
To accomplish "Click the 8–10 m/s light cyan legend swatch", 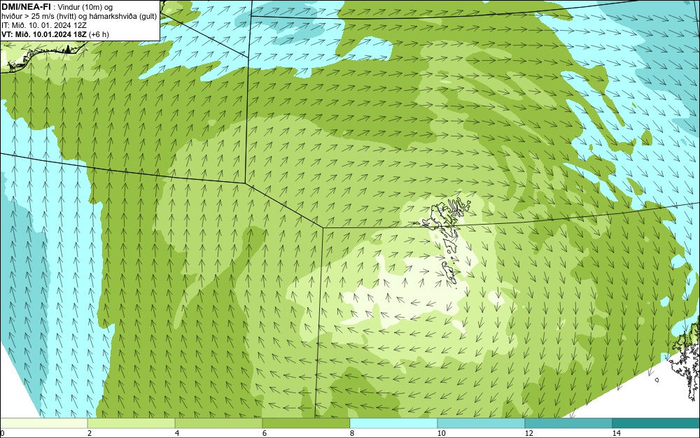I will [x=393, y=423].
